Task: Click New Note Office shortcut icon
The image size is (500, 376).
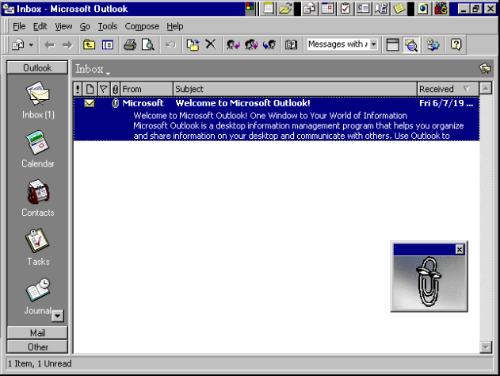Action: (x=399, y=8)
